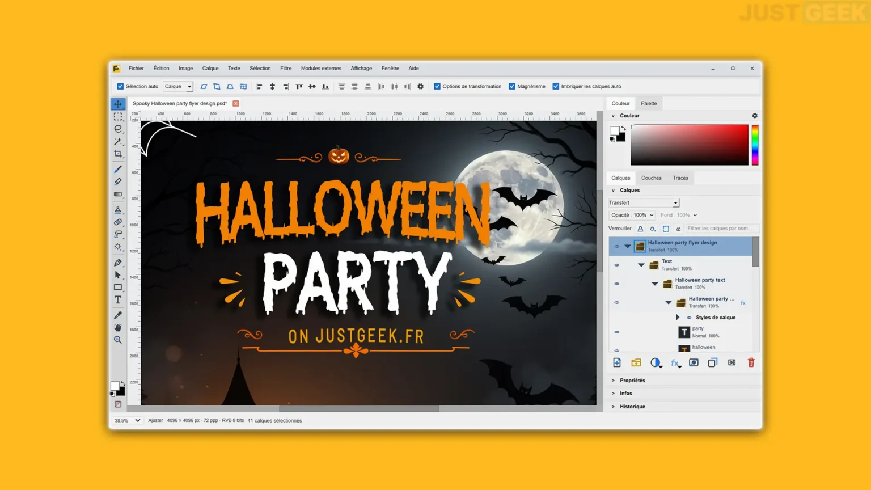Select the Eraser tool

pyautogui.click(x=118, y=181)
